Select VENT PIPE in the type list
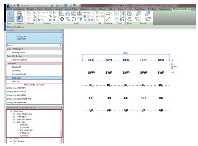The width and height of the screenshot is (198, 146). point(17,82)
